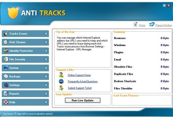Click the Run Live Update button
Screen dimensions: 173x121
[83, 100]
